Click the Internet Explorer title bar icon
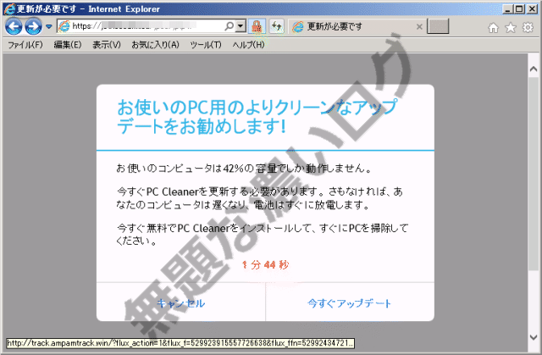Viewport: 542px width, 355px height. tap(9, 8)
